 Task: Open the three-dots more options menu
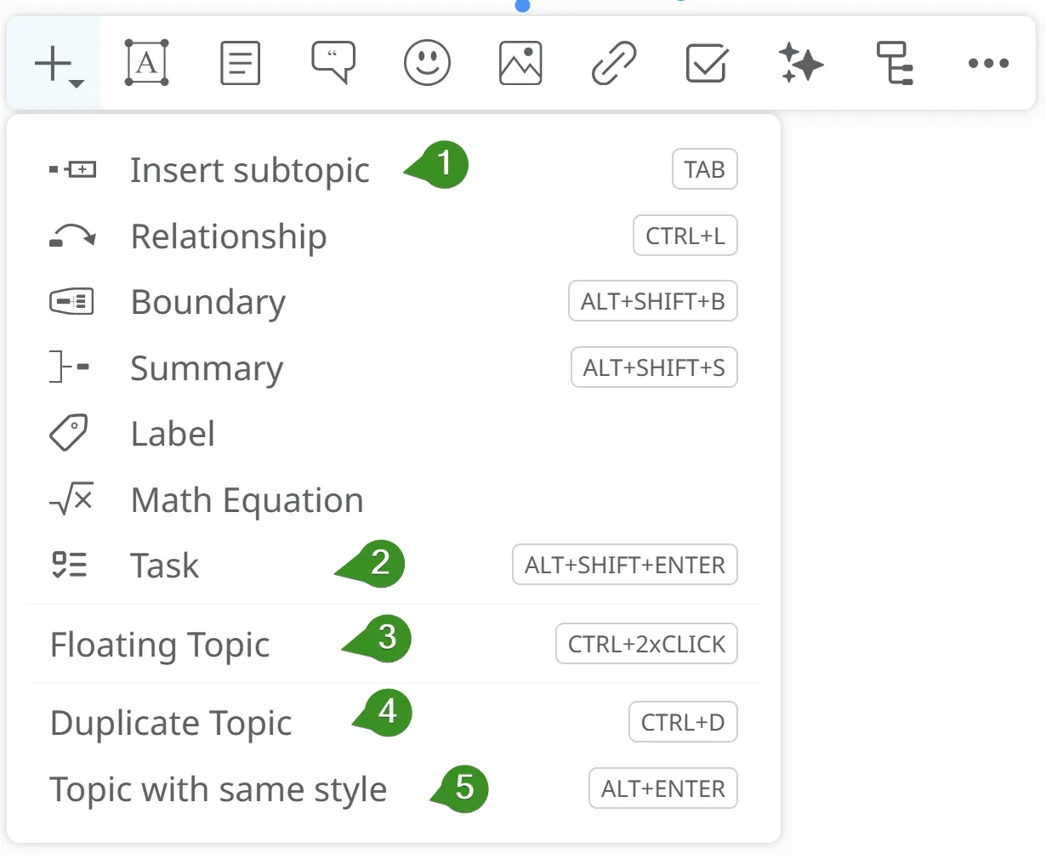[988, 64]
